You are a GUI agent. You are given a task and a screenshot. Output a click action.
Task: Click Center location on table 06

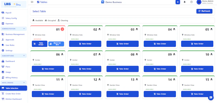point(37,60)
